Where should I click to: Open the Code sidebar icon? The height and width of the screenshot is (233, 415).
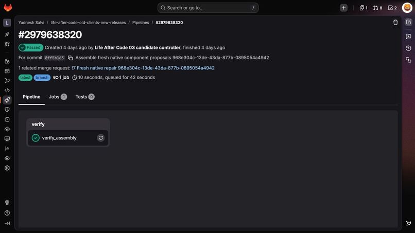(7, 91)
